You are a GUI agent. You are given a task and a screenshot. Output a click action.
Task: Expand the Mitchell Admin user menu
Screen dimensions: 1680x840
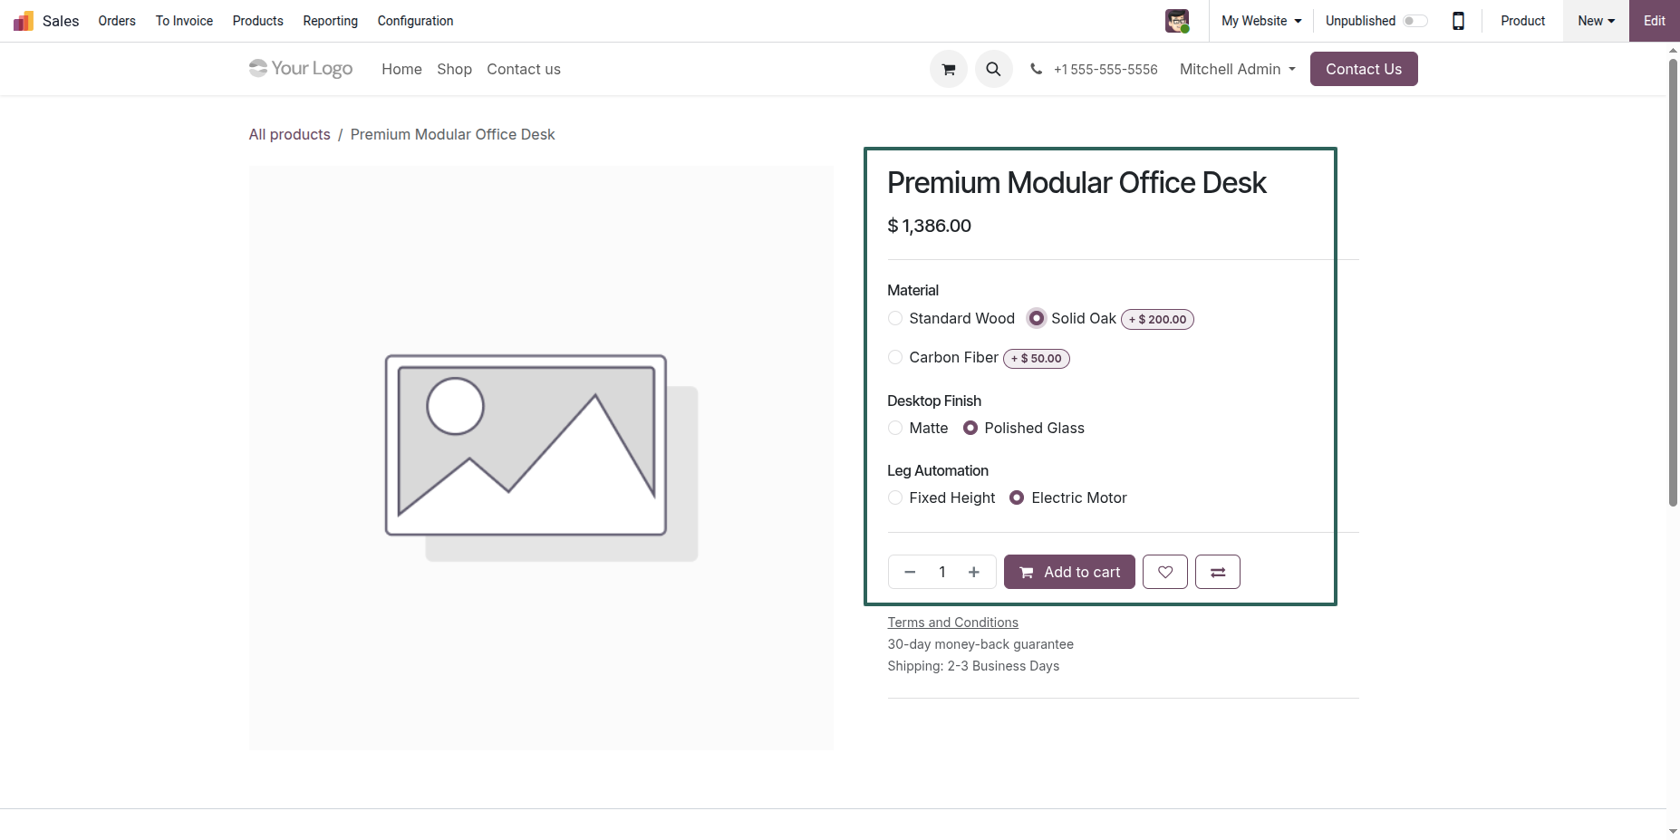(1238, 69)
